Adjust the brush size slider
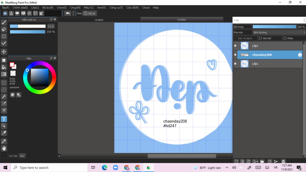 (x=28, y=26)
